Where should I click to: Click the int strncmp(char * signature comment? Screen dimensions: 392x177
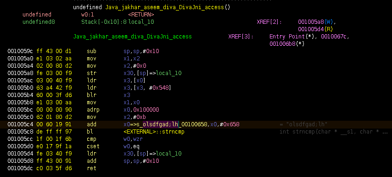coord(334,132)
